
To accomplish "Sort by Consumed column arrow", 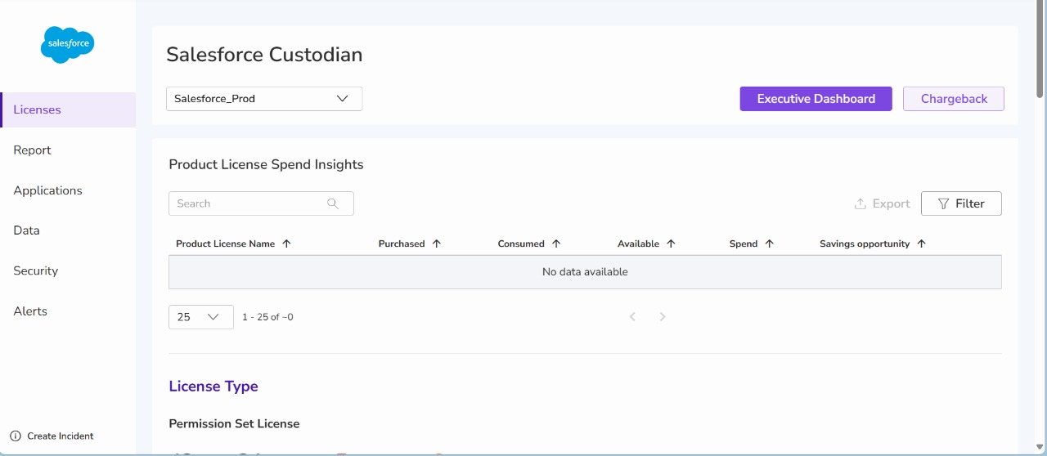I will coord(556,244).
